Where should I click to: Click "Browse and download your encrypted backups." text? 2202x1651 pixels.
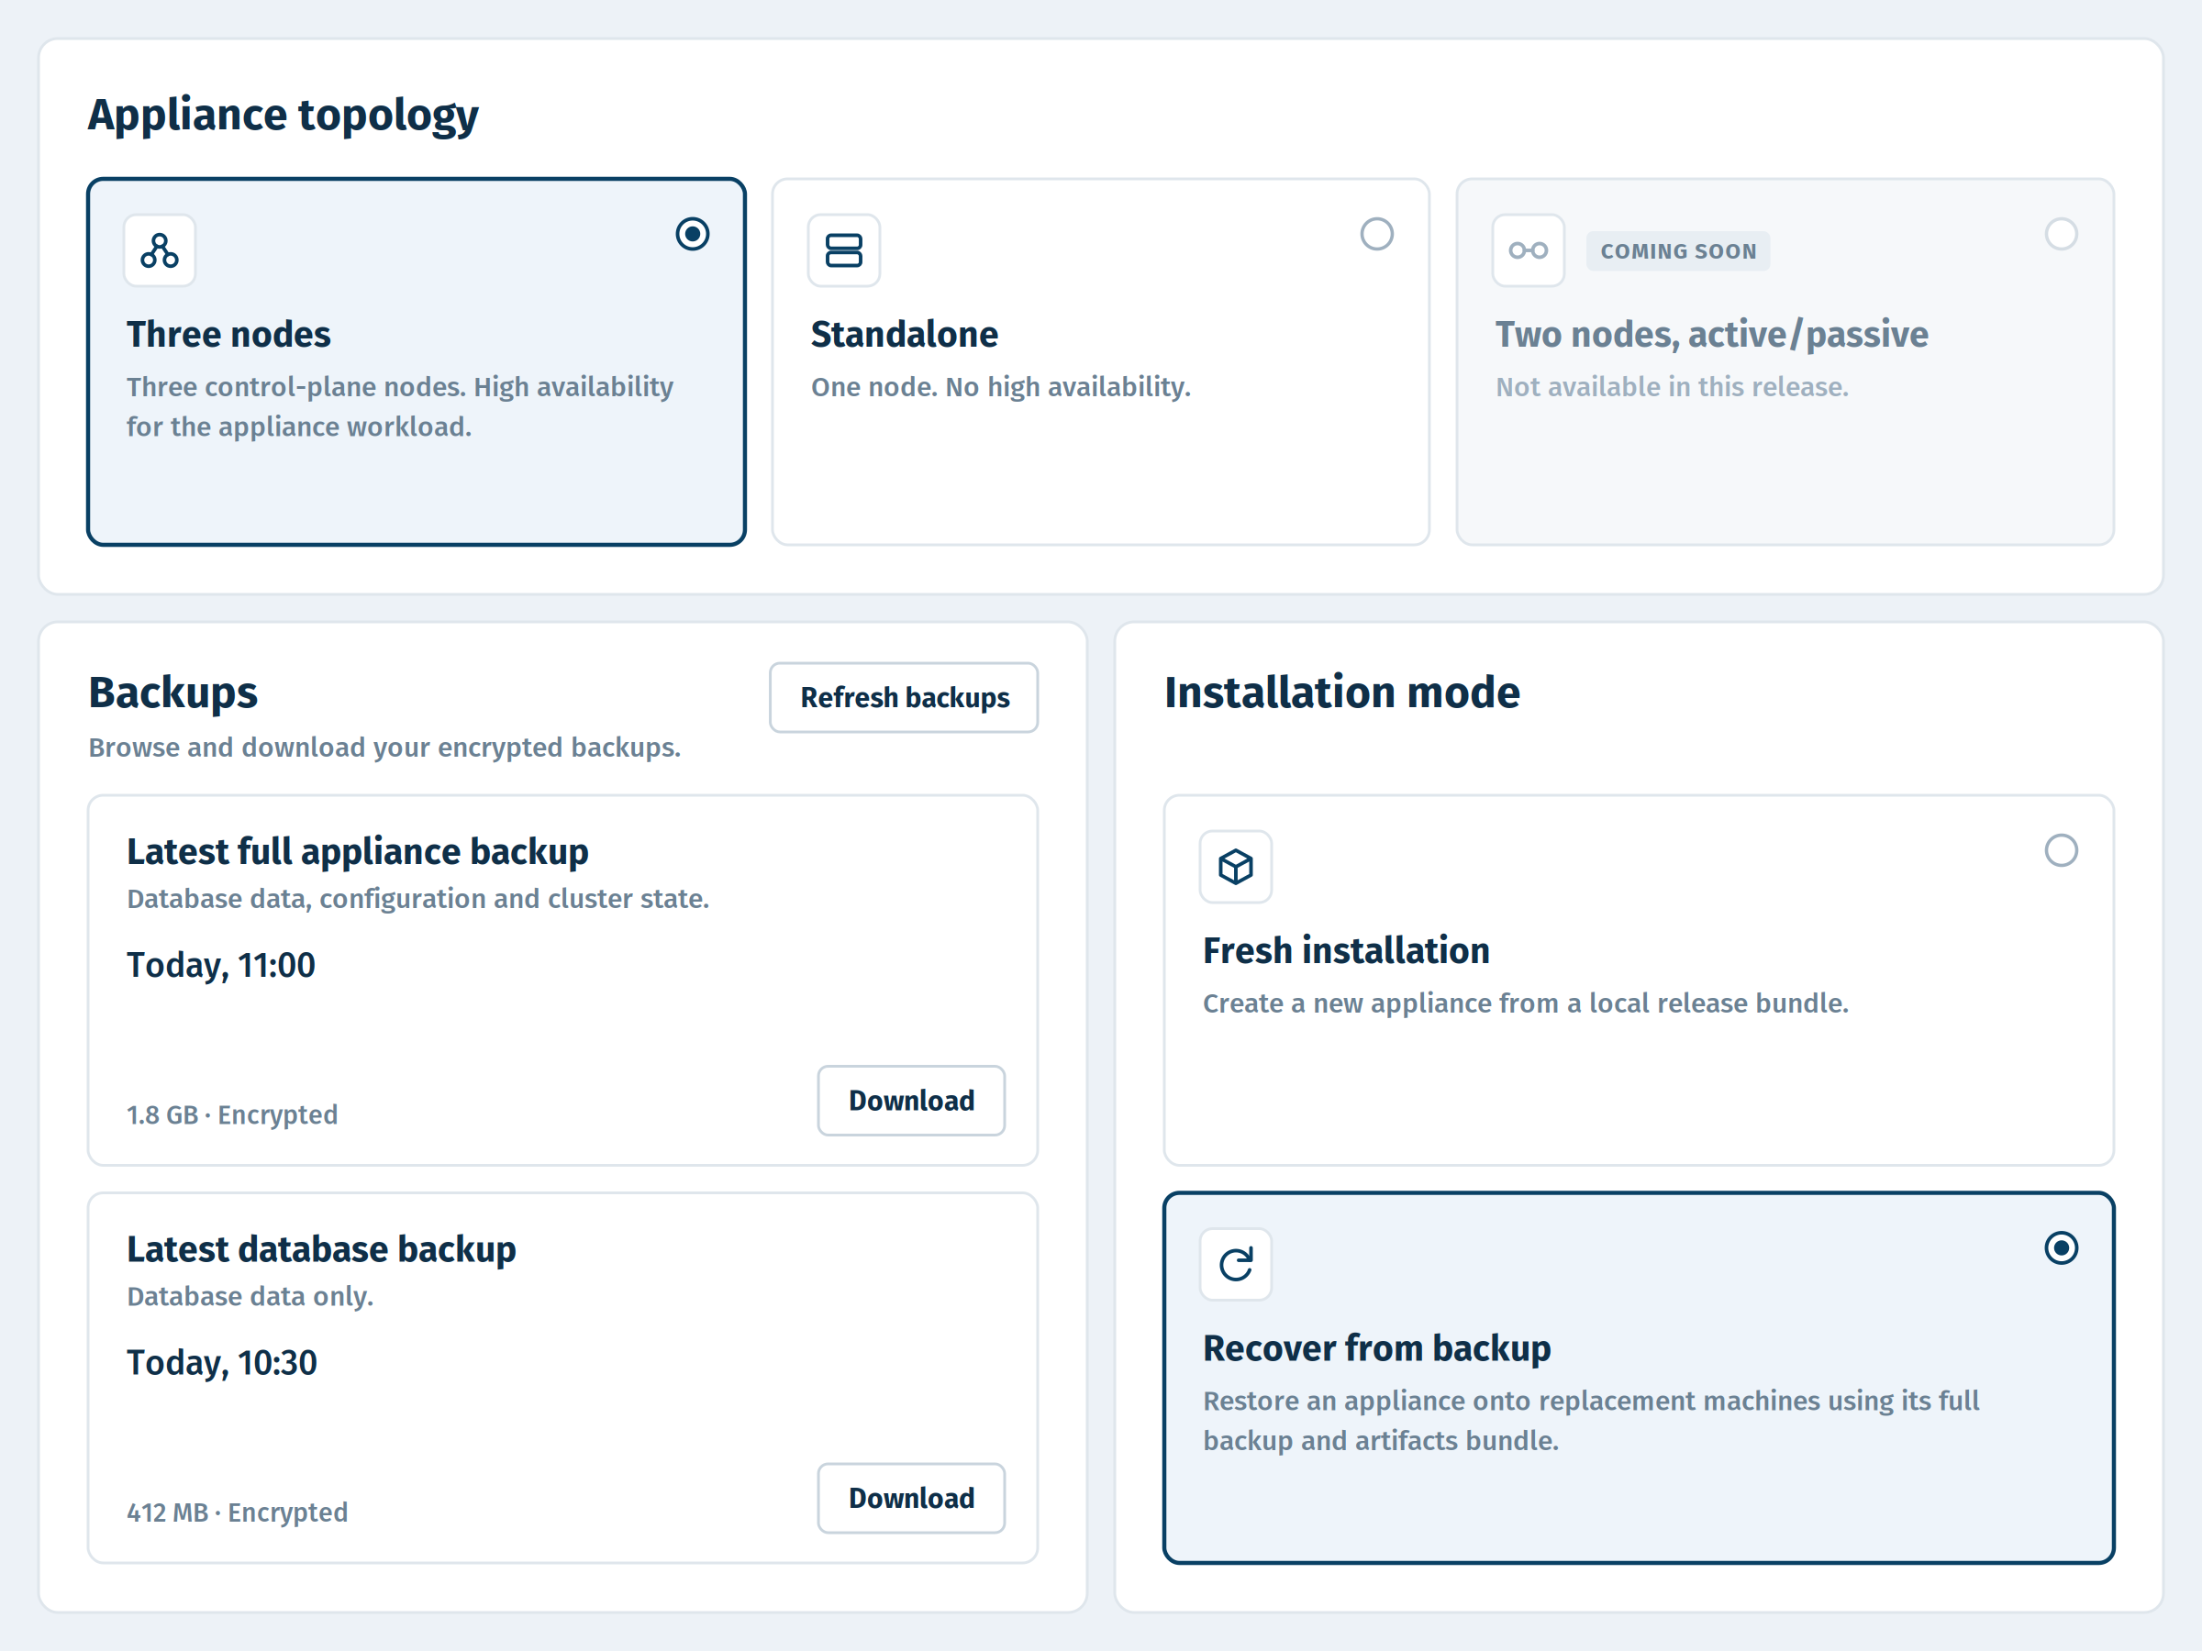(384, 748)
